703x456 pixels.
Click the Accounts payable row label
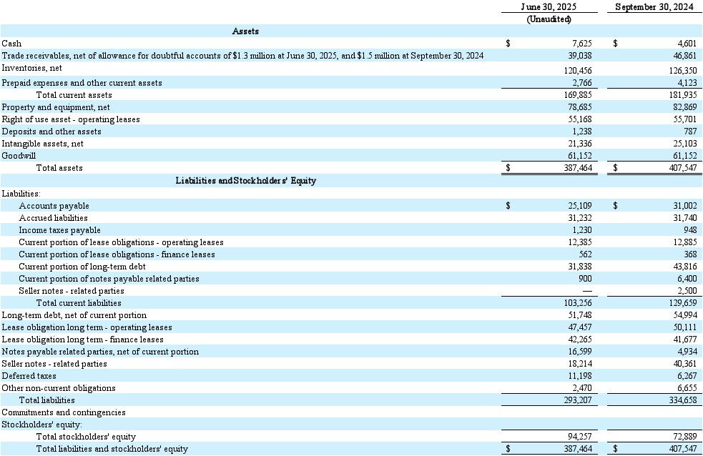(54, 206)
